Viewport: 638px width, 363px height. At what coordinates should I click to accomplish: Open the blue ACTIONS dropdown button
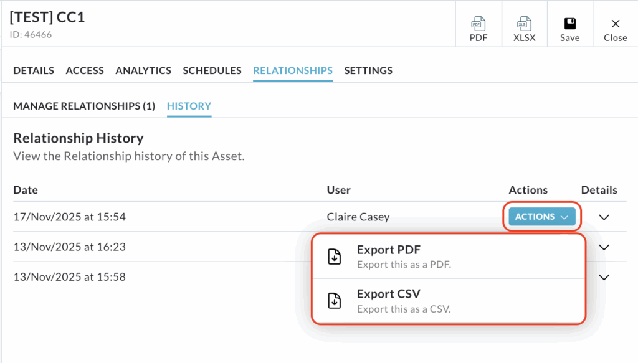click(541, 217)
